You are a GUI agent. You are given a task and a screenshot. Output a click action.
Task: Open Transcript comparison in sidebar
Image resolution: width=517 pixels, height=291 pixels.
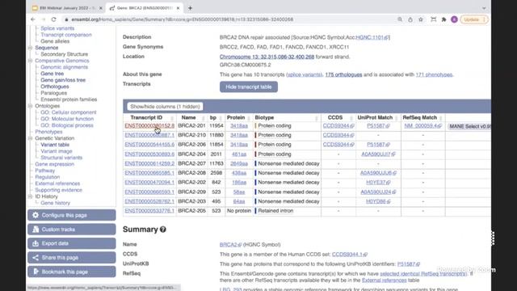[66, 35]
